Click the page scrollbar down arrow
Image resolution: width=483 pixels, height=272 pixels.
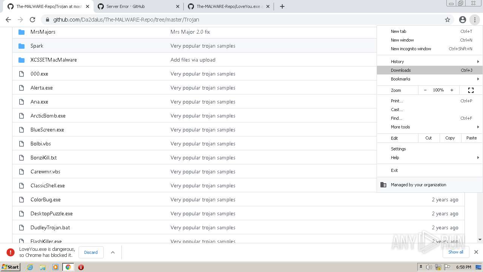pyautogui.click(x=480, y=240)
